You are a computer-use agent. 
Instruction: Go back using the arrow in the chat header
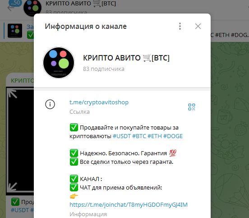point(11,8)
